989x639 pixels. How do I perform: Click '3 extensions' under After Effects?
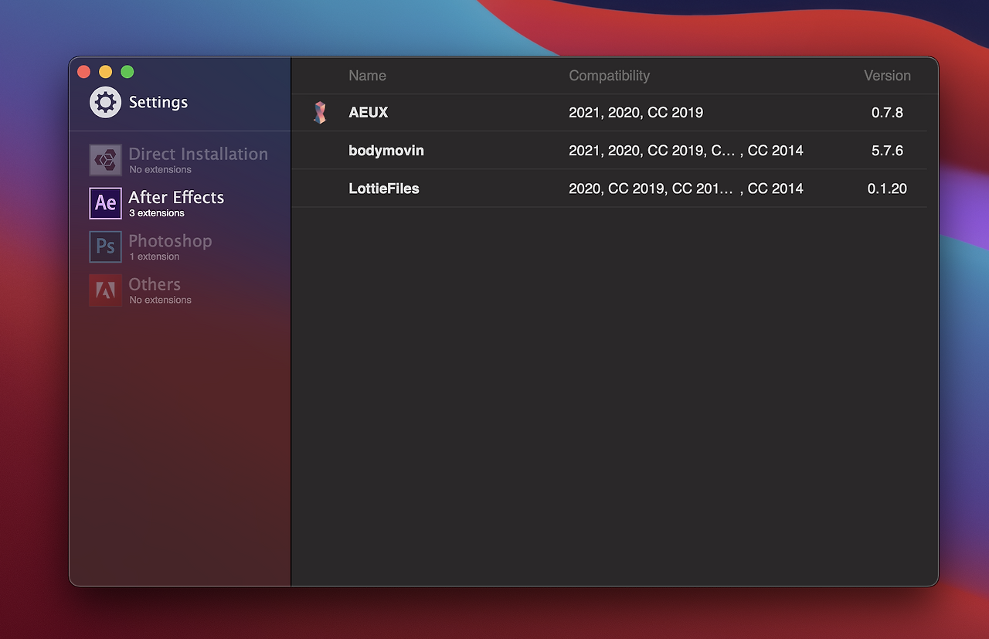point(157,213)
